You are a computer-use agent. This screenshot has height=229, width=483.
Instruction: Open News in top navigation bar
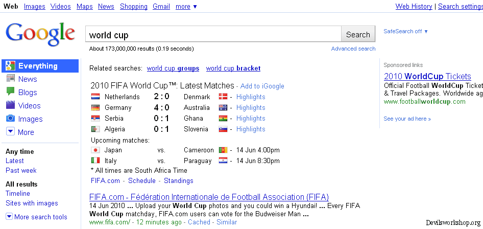coord(106,7)
